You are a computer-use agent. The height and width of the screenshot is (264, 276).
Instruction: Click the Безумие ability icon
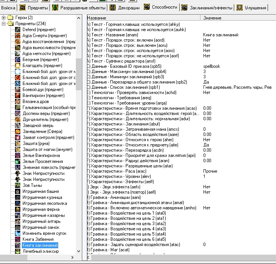[18, 60]
